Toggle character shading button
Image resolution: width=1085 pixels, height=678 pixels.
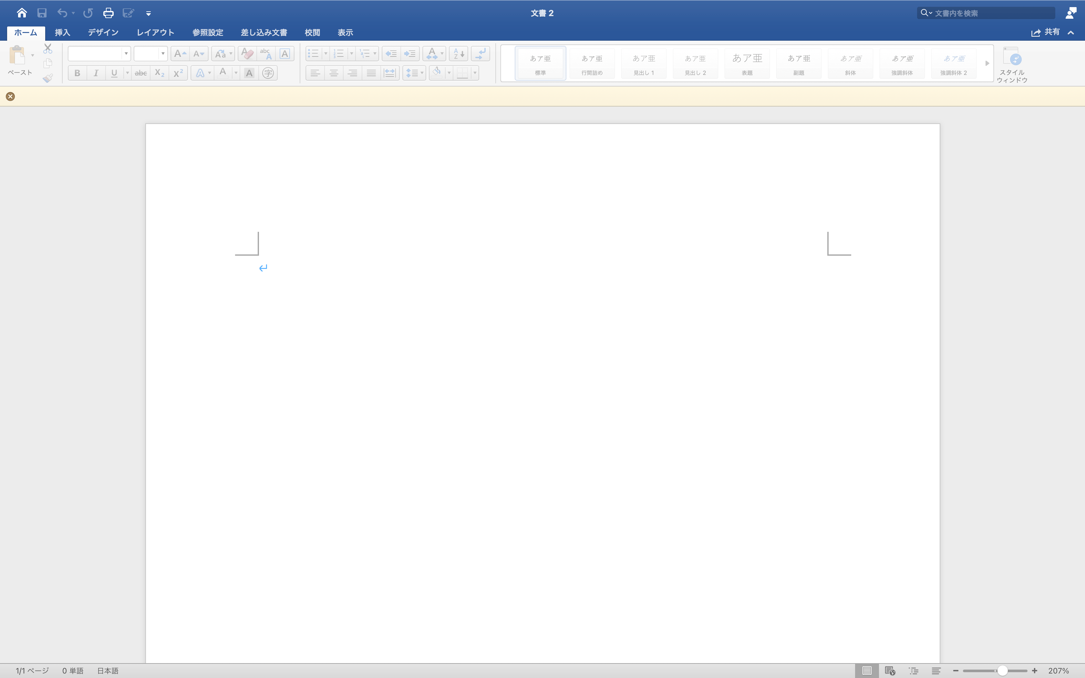point(249,73)
